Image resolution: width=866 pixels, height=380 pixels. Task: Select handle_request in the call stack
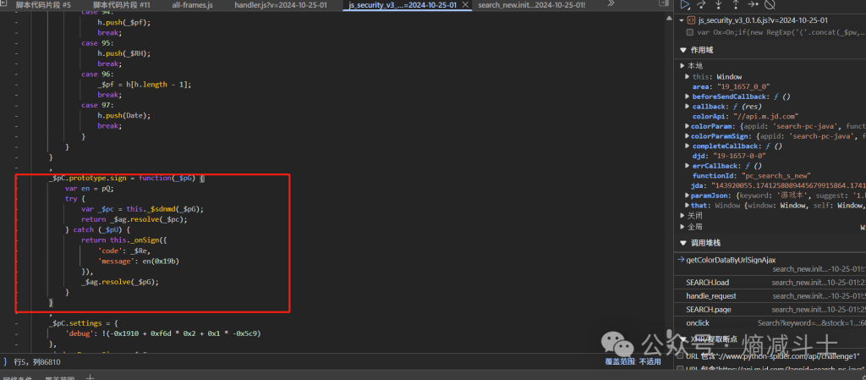(710, 296)
